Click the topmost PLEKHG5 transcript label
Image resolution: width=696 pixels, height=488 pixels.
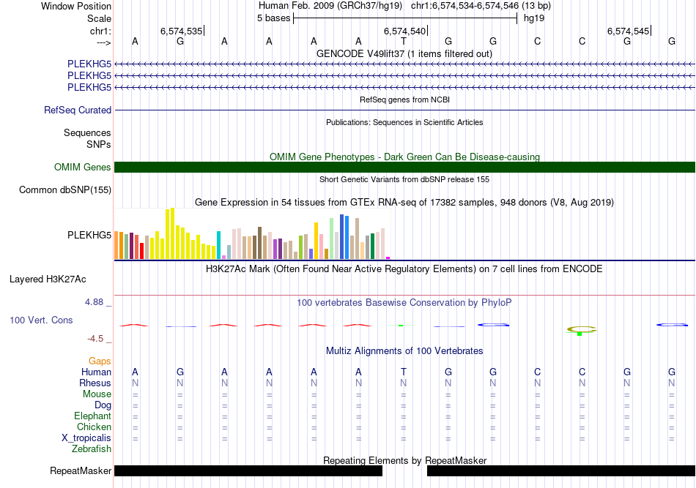(89, 64)
